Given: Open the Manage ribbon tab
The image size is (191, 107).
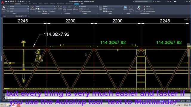Looking at the screenshot, I should pos(35,4).
